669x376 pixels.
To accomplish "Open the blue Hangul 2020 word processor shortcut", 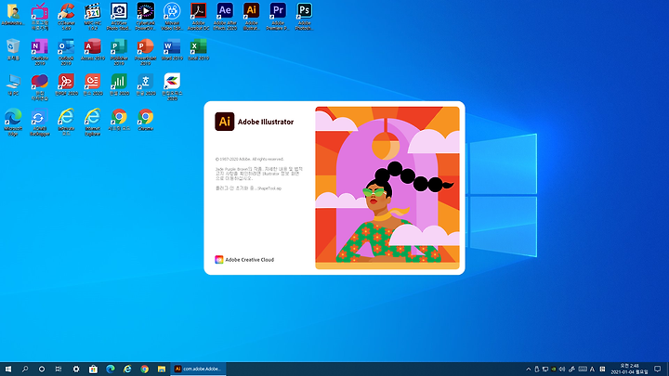I will (146, 84).
